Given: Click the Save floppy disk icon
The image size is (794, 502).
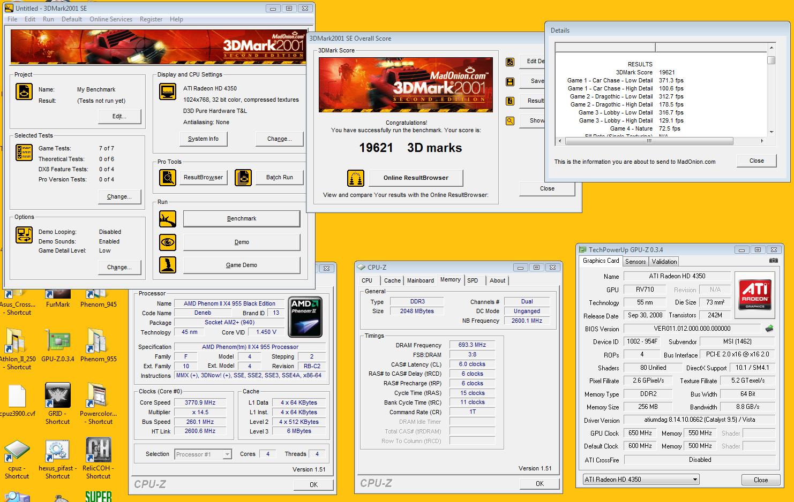Looking at the screenshot, I should (x=510, y=81).
